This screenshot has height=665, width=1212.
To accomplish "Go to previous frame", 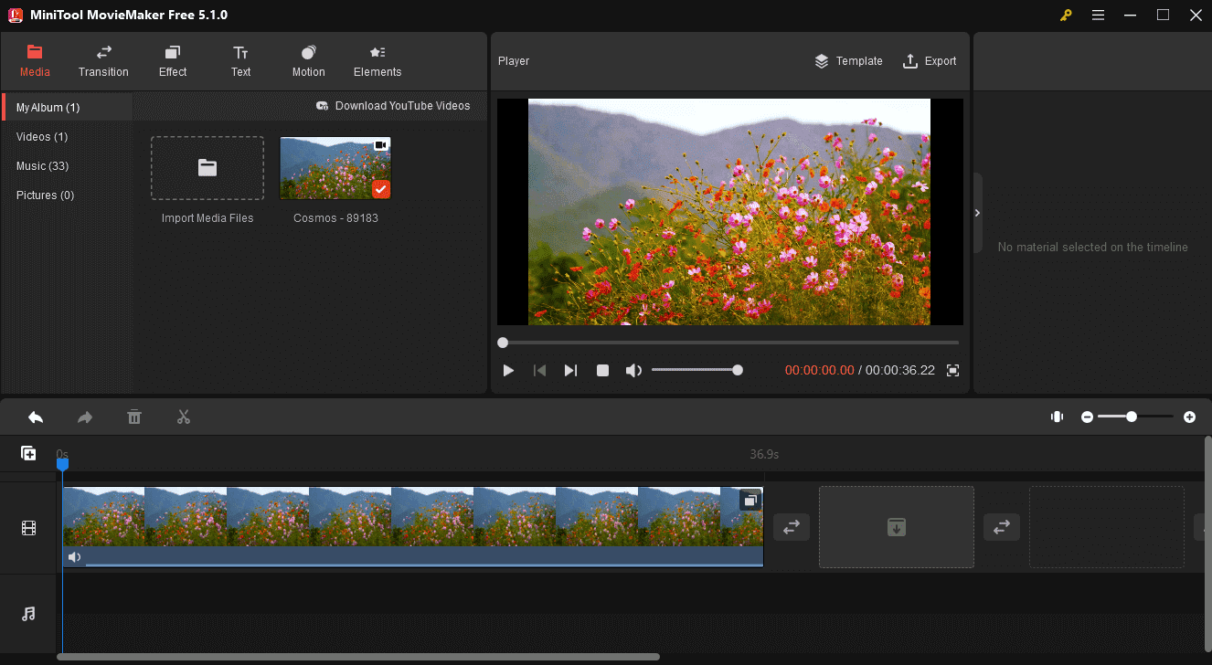I will [540, 370].
